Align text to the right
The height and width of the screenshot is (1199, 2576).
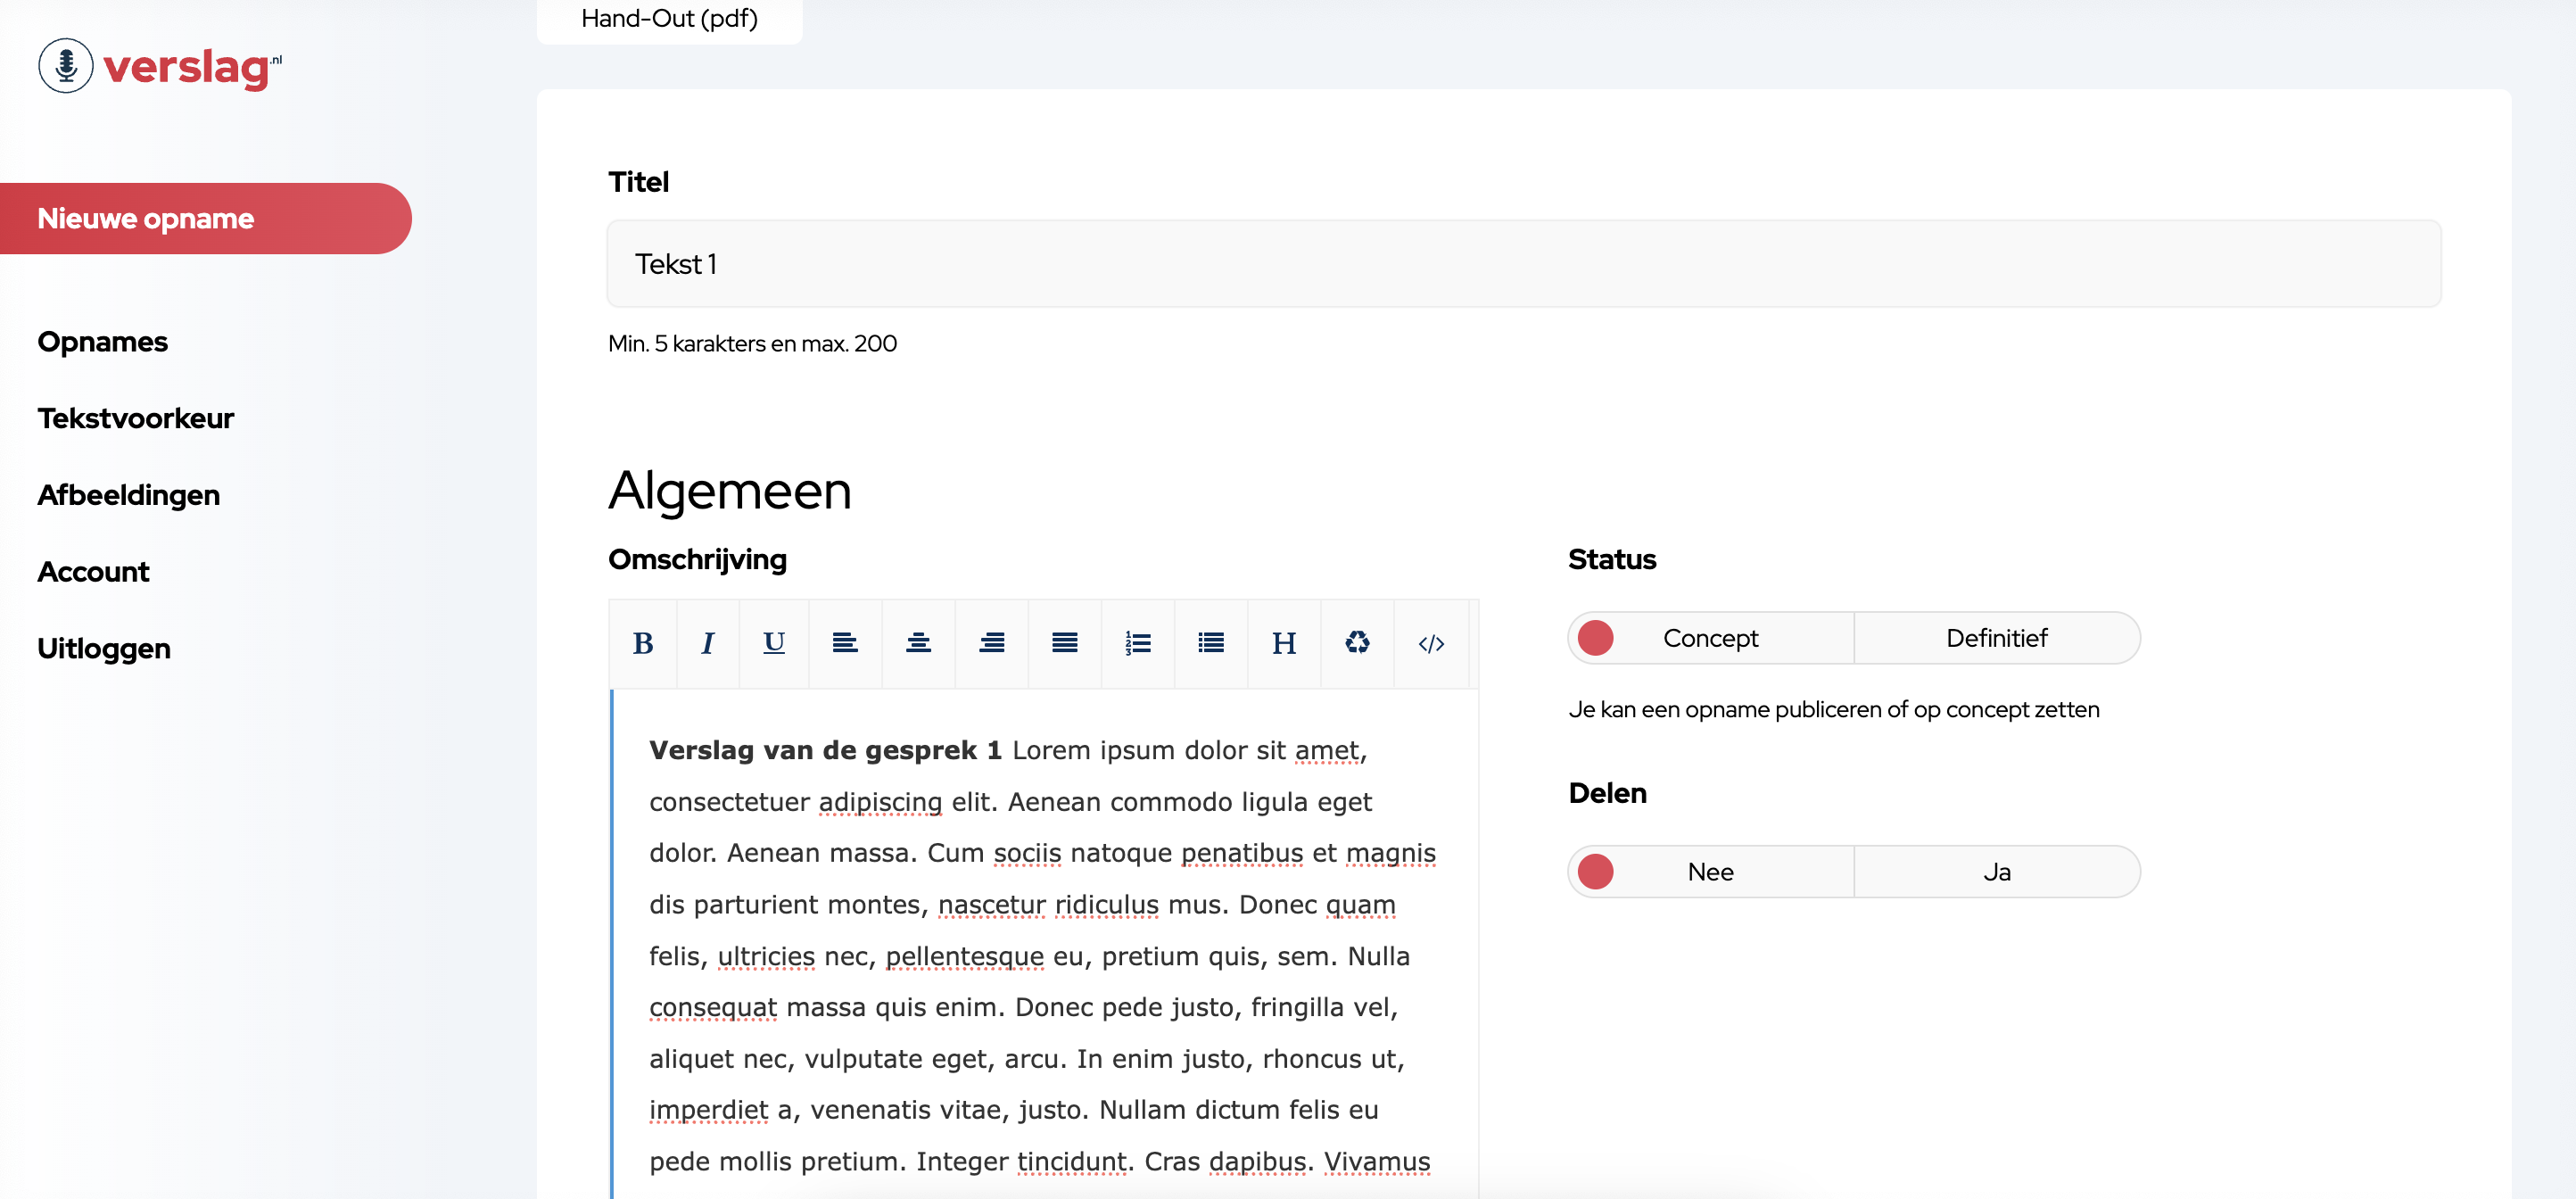[991, 643]
